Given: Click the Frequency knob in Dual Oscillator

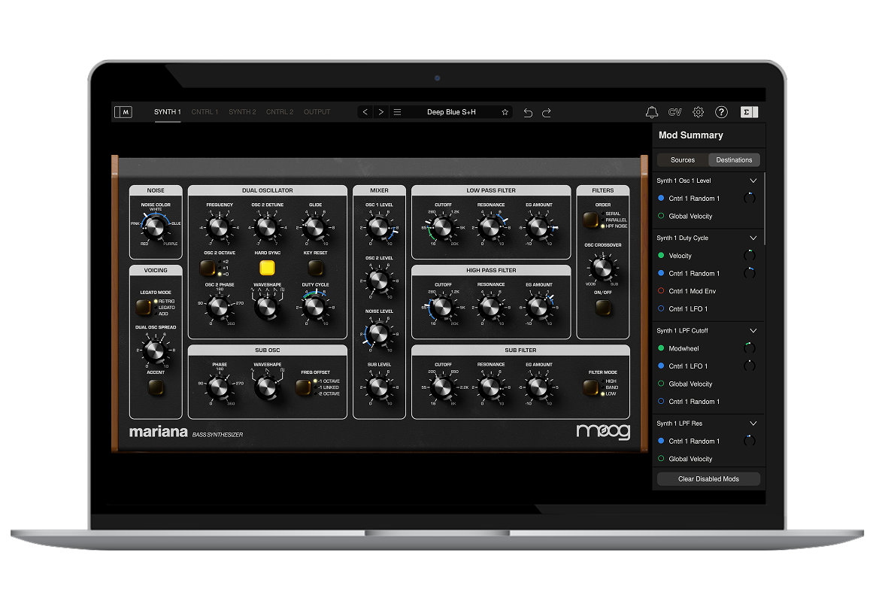Looking at the screenshot, I should pyautogui.click(x=219, y=227).
